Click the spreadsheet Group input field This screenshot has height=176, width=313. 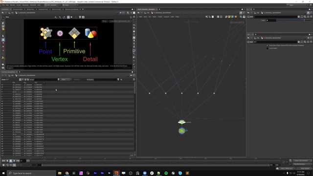coord(45,80)
